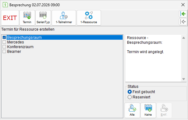Image resolution: width=188 pixels, height=120 pixels.
Task: Check the Beamer checkbox
Action: 4,51
